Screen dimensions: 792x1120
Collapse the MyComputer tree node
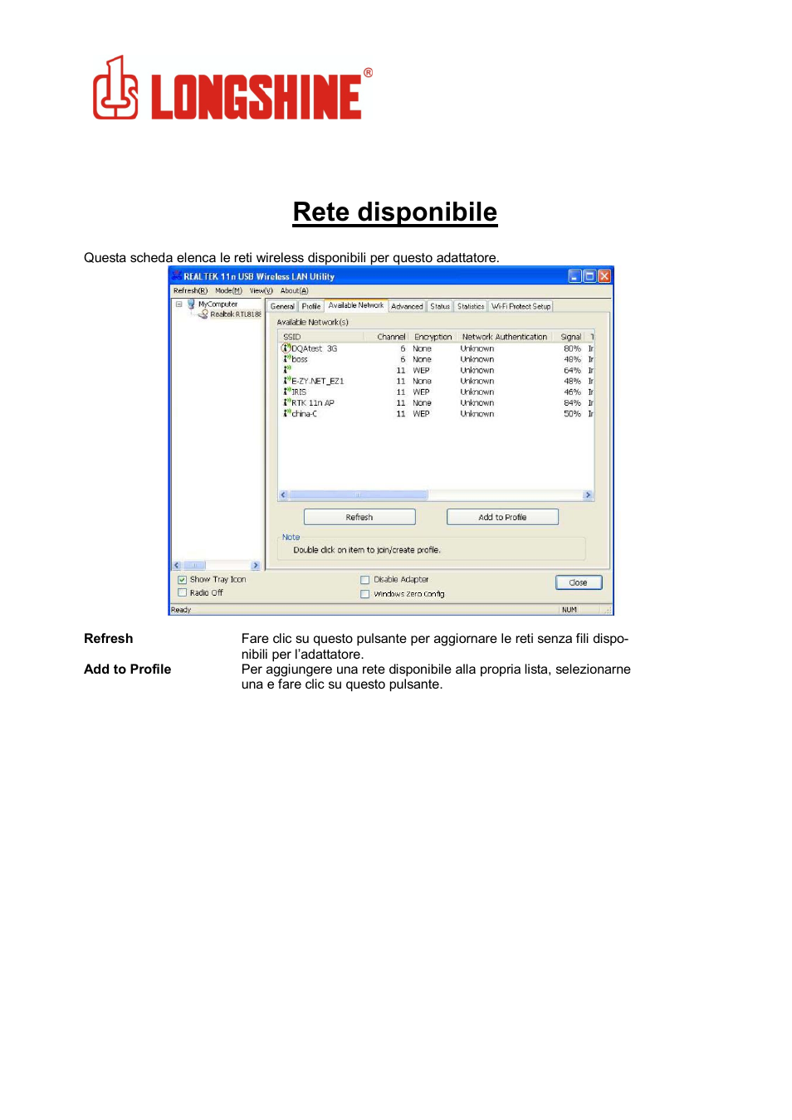pyautogui.click(x=178, y=304)
